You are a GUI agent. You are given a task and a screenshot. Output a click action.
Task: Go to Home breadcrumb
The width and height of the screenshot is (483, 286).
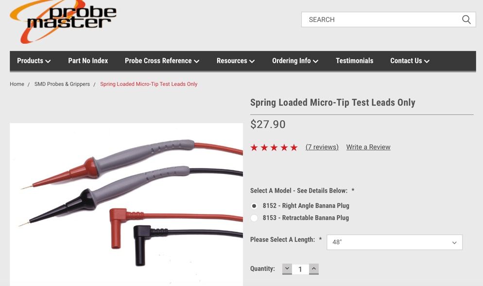click(x=17, y=84)
